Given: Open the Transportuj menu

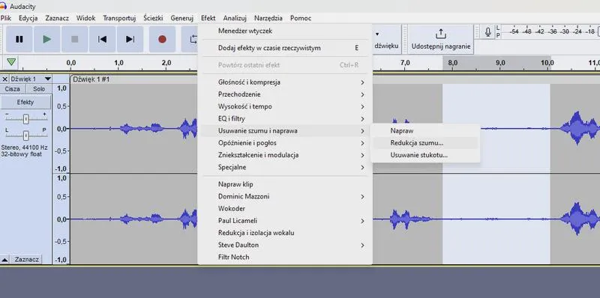Looking at the screenshot, I should pyautogui.click(x=119, y=18).
